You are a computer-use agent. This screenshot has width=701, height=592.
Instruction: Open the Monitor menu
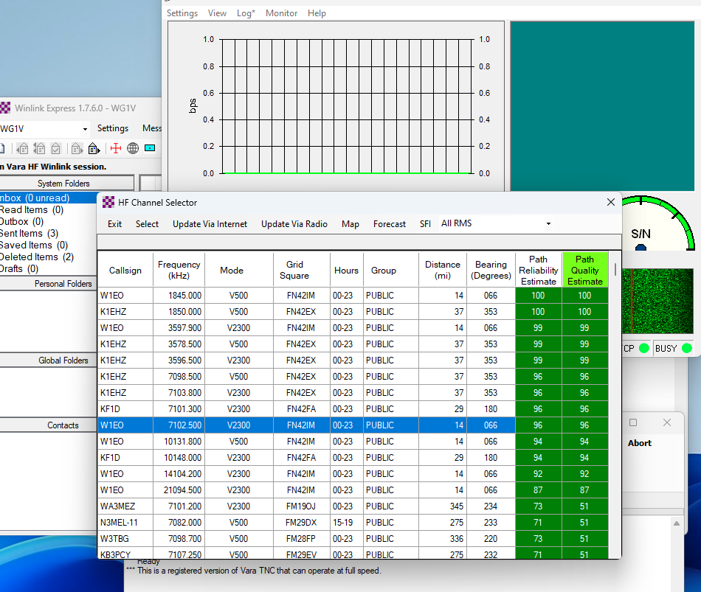click(281, 13)
